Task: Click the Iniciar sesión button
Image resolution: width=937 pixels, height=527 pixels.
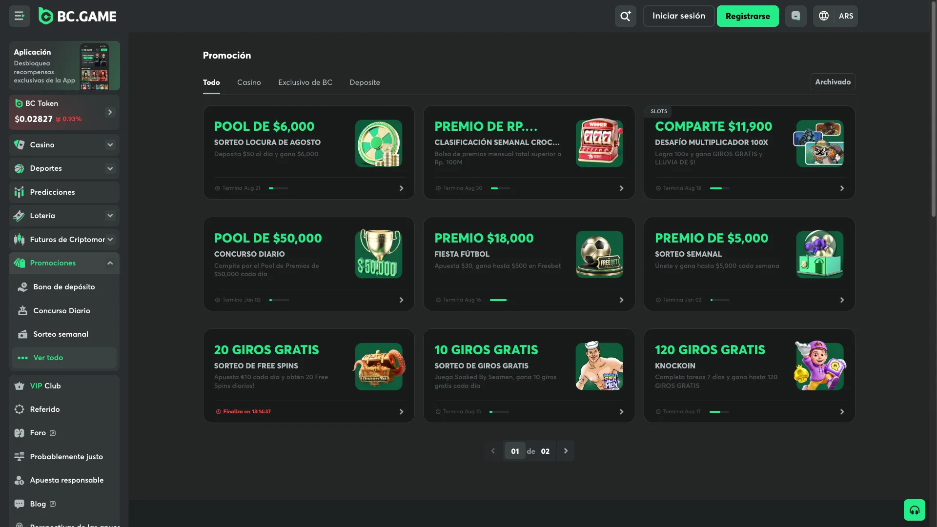Action: (x=679, y=16)
